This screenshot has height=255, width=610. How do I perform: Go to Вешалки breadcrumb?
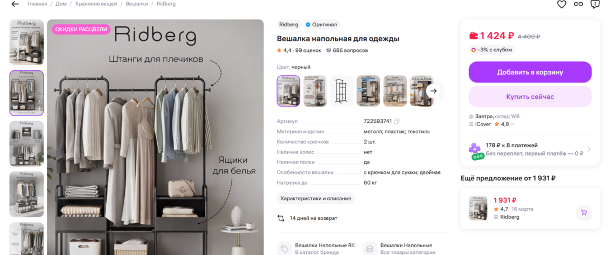pos(137,4)
